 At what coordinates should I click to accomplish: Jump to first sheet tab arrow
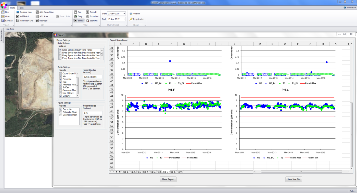click(111, 172)
